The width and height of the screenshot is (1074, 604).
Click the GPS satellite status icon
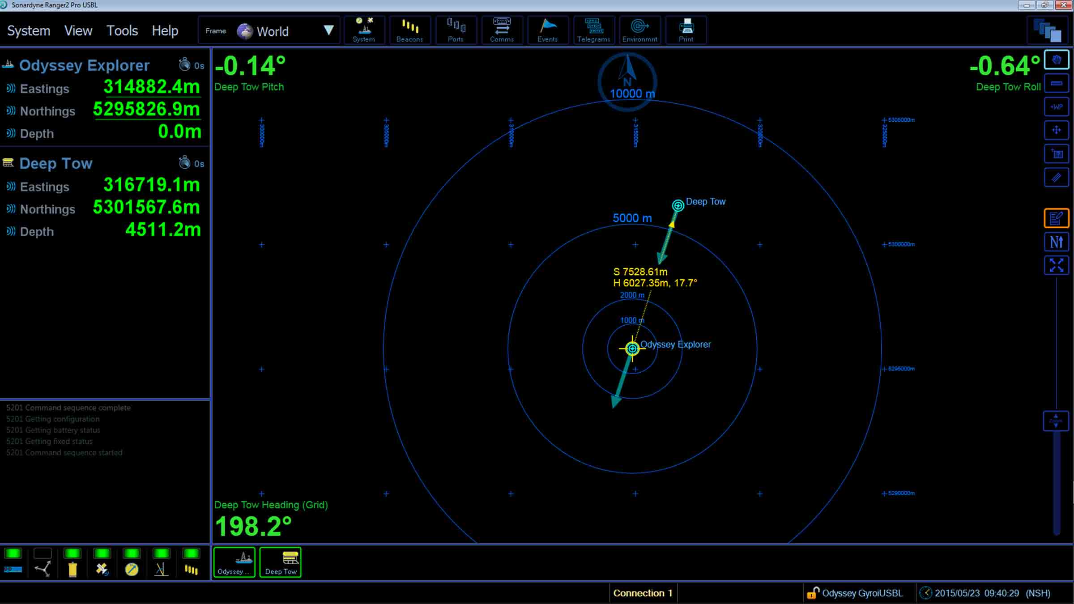(x=102, y=569)
